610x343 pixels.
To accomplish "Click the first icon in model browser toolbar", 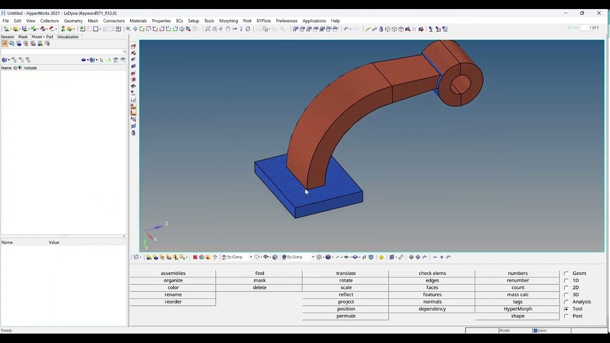I will coord(4,43).
